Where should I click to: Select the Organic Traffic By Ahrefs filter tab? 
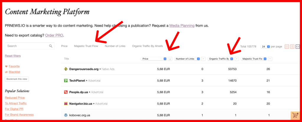[147, 46]
